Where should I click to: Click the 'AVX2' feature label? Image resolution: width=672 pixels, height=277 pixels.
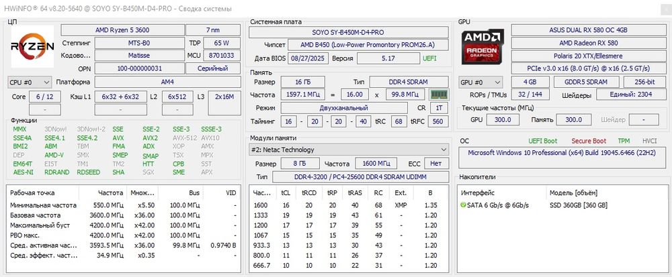tap(150, 138)
